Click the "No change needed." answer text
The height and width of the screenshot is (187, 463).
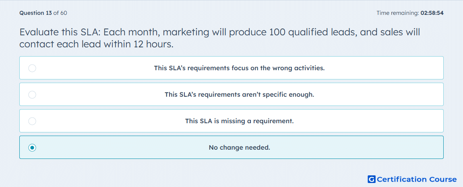239,148
